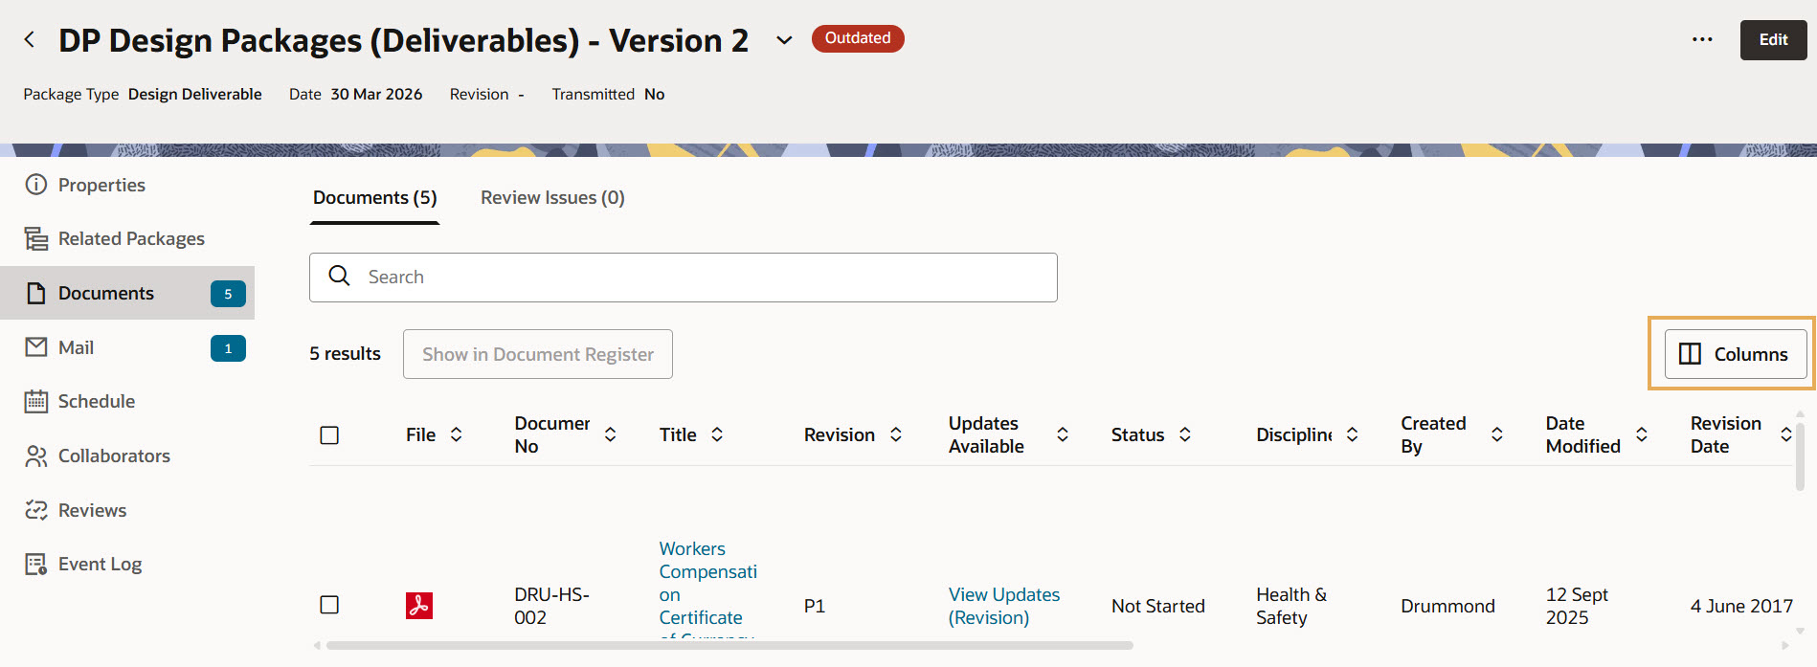Open the Event Log sidebar item
The height and width of the screenshot is (667, 1817).
(x=100, y=564)
